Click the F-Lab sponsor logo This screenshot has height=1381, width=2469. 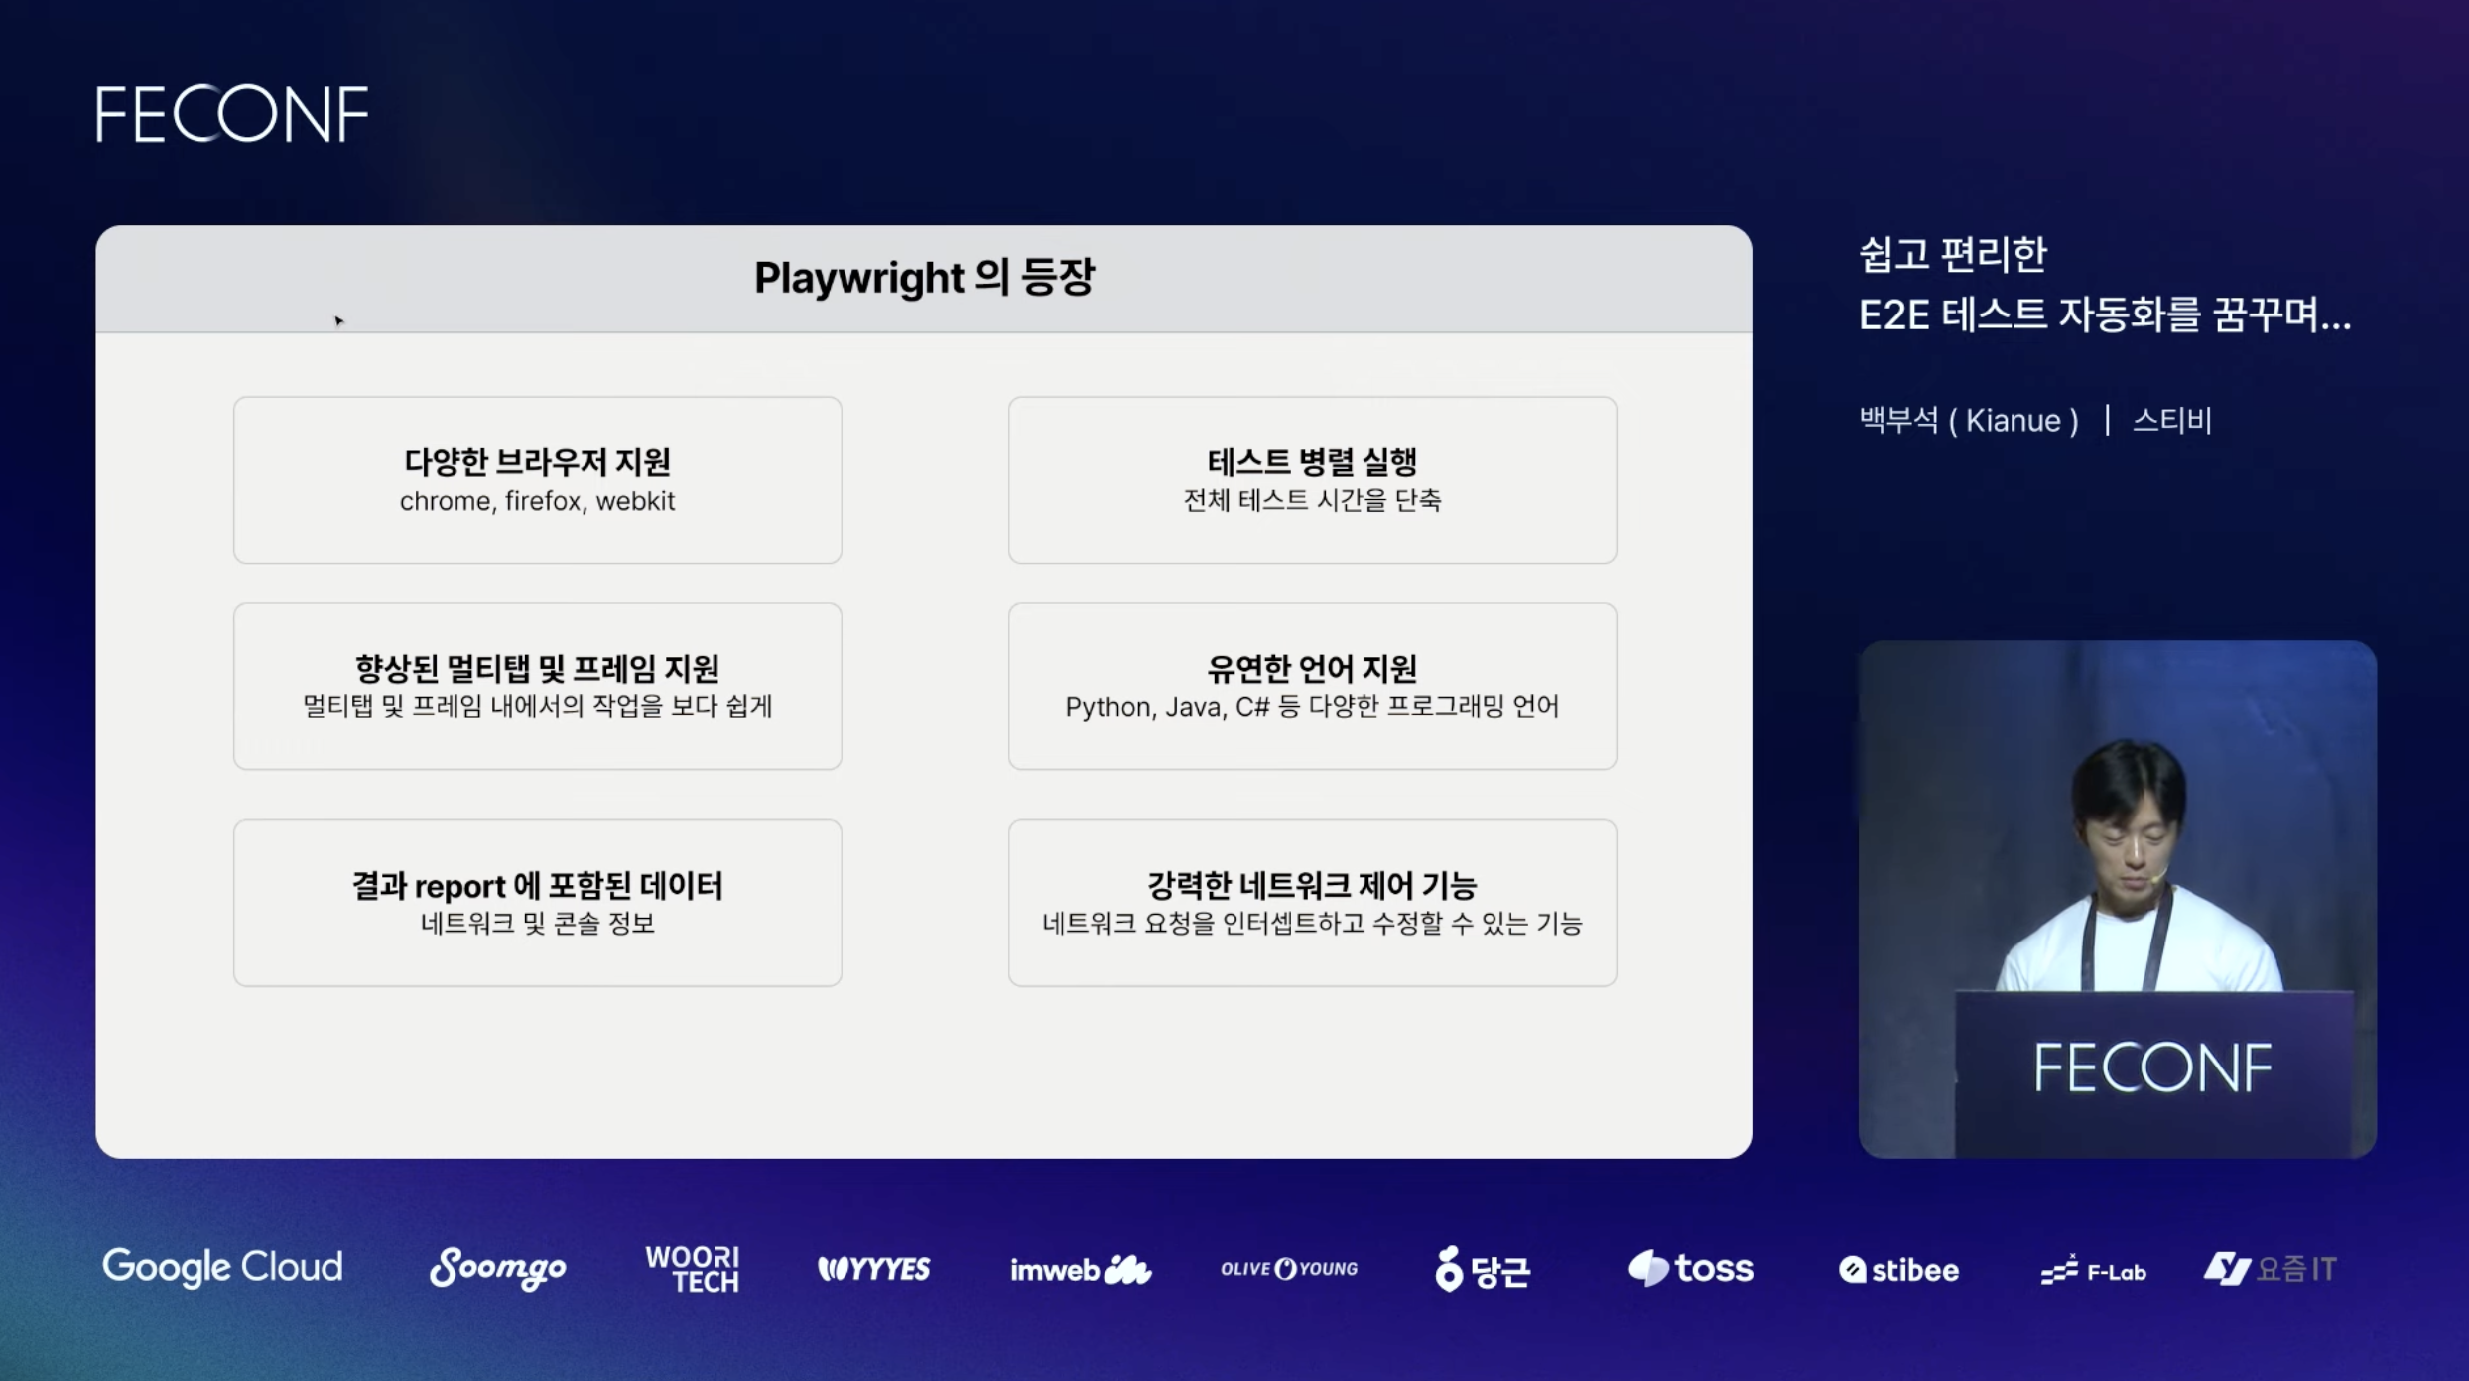2094,1271
